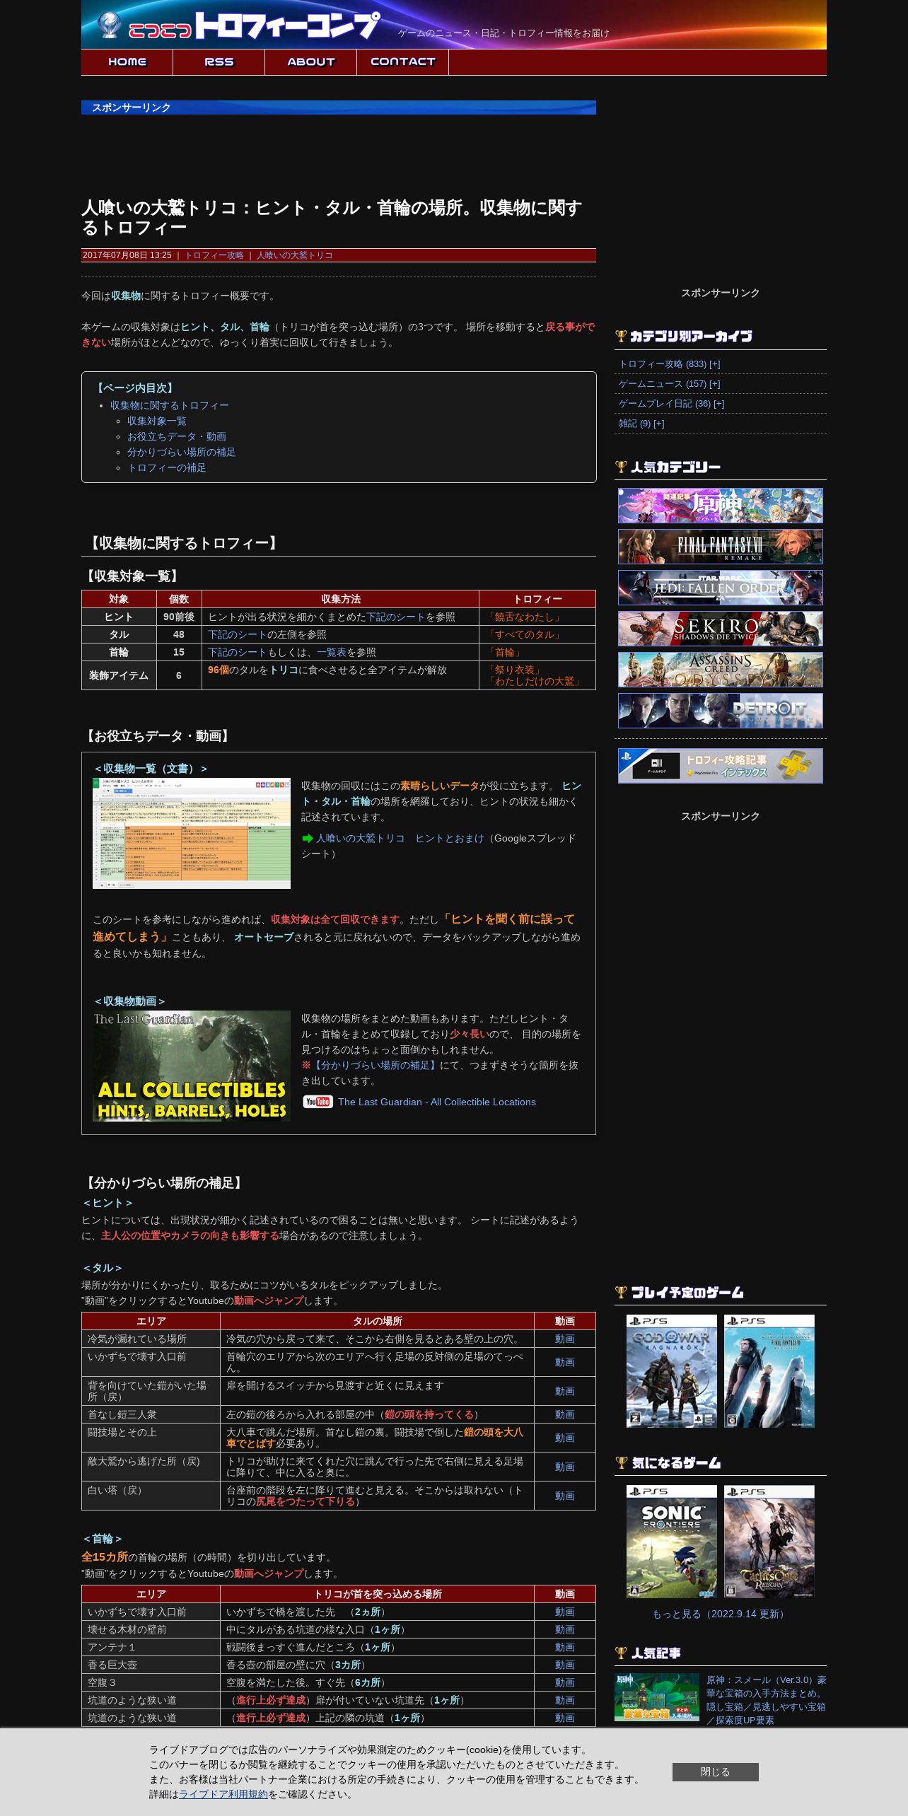Open the All Collectibles video thumbnail
The image size is (908, 1816).
tap(192, 1066)
